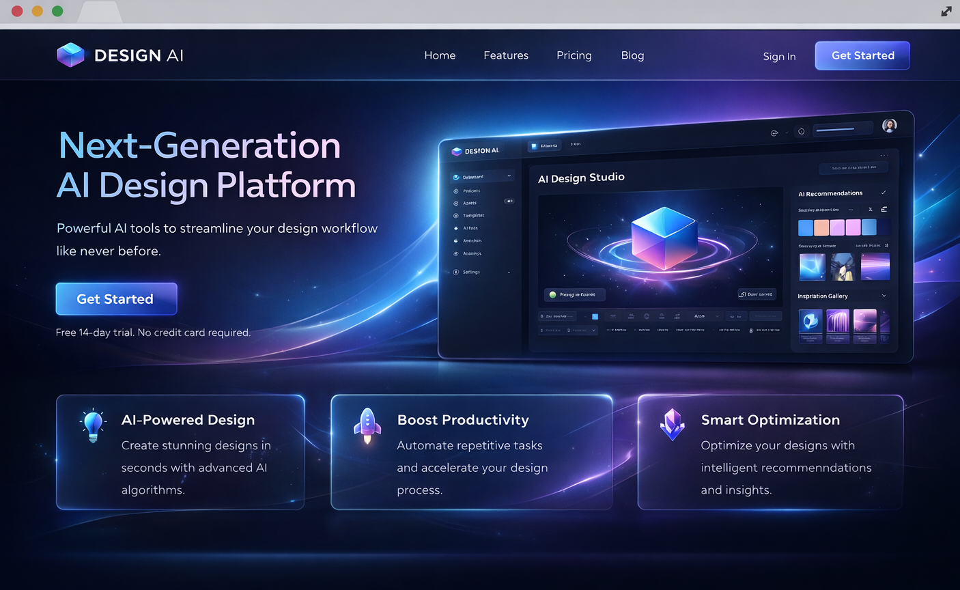
Task: Open the user avatar in the dashboard preview
Action: 889,125
